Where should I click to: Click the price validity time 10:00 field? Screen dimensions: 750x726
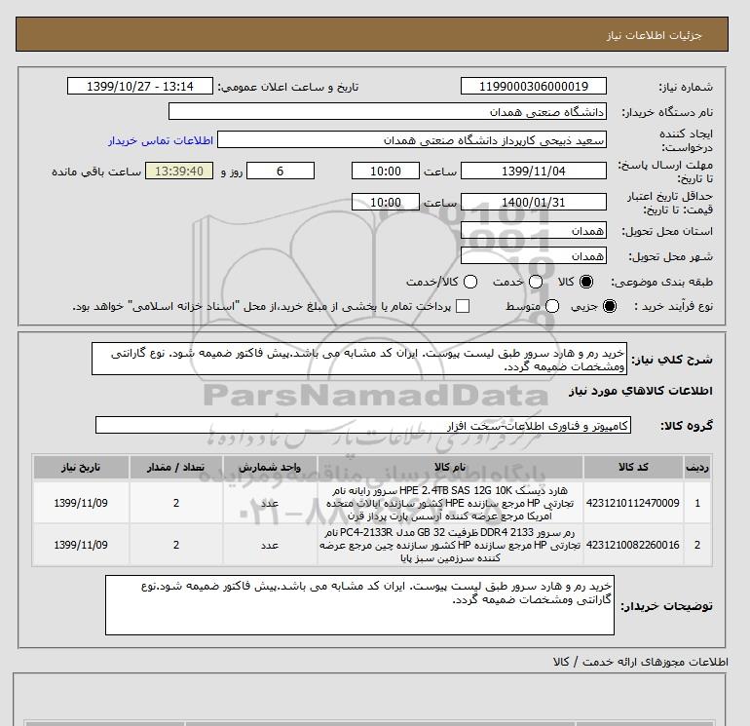pyautogui.click(x=386, y=202)
